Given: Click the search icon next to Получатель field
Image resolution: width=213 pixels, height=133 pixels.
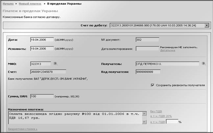Looking at the screenshot, I should click(x=204, y=64).
